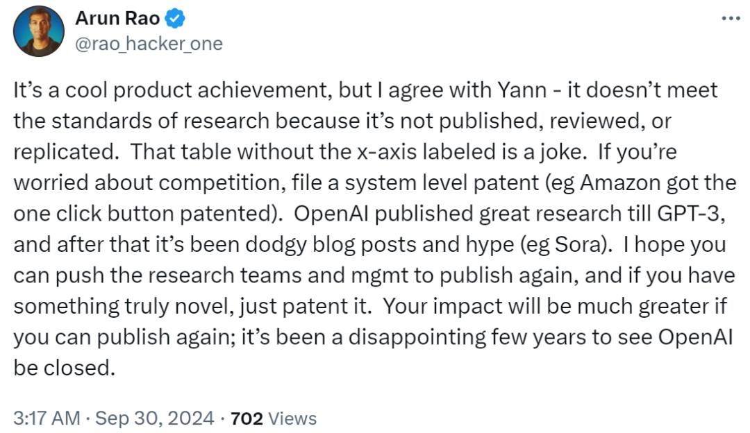The width and height of the screenshot is (750, 433).
Task: Open the 702 Views count
Action: coord(273,418)
